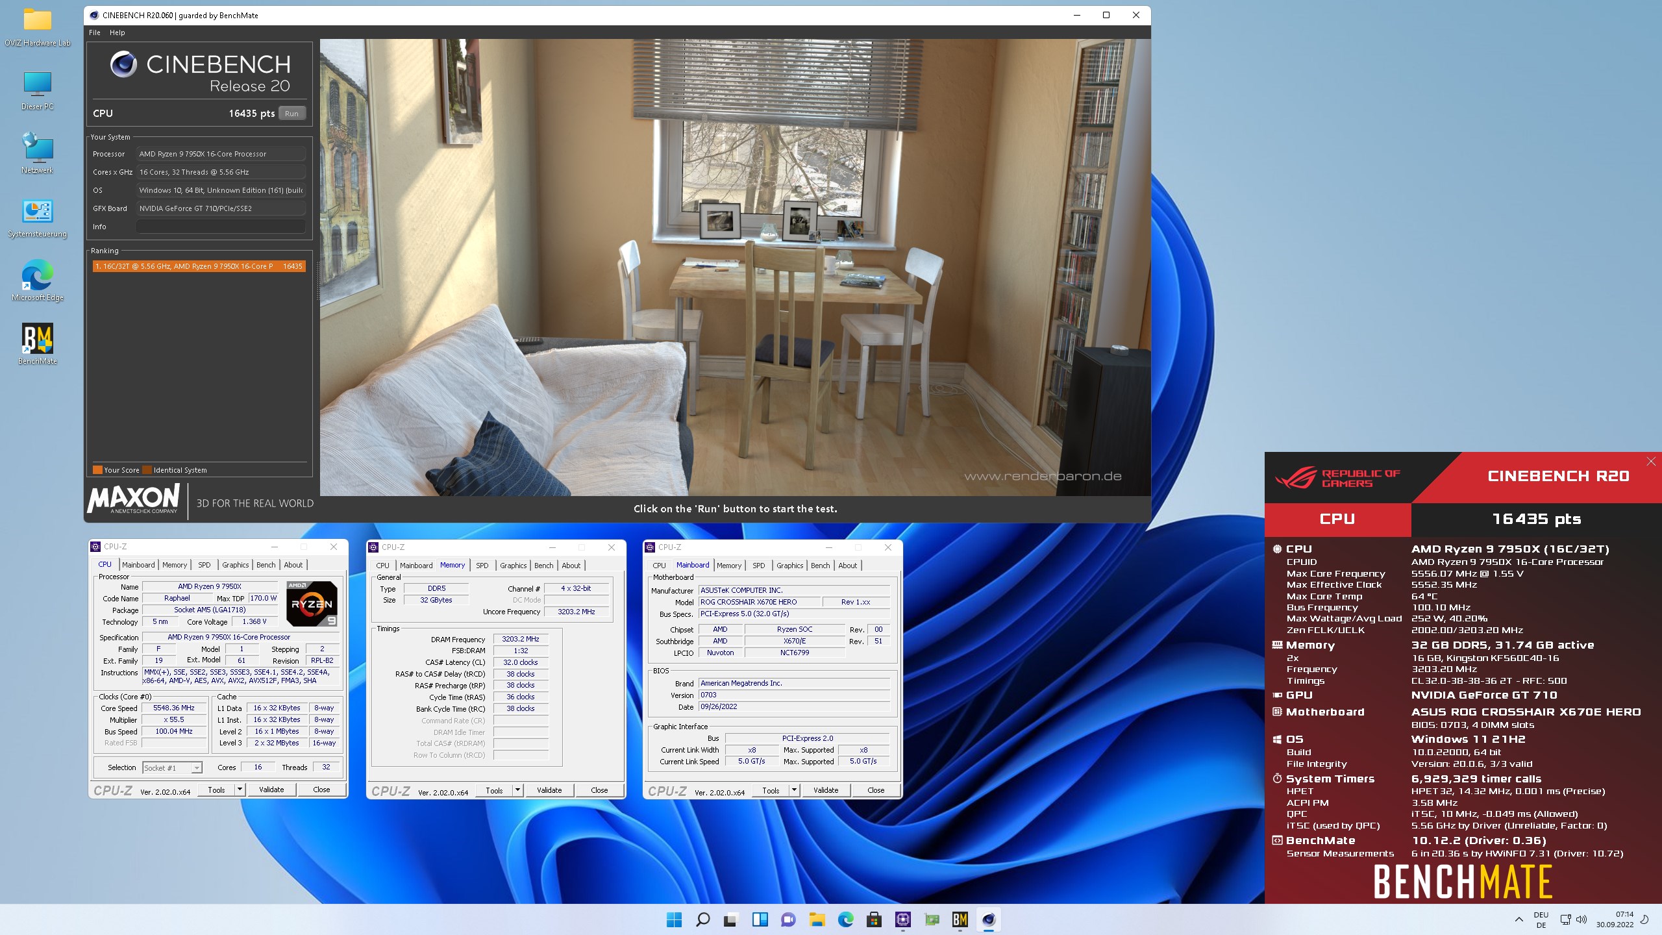Viewport: 1662px width, 935px height.
Task: Open the OVIZ Hardware Lab desktop folder
Action: (x=37, y=27)
